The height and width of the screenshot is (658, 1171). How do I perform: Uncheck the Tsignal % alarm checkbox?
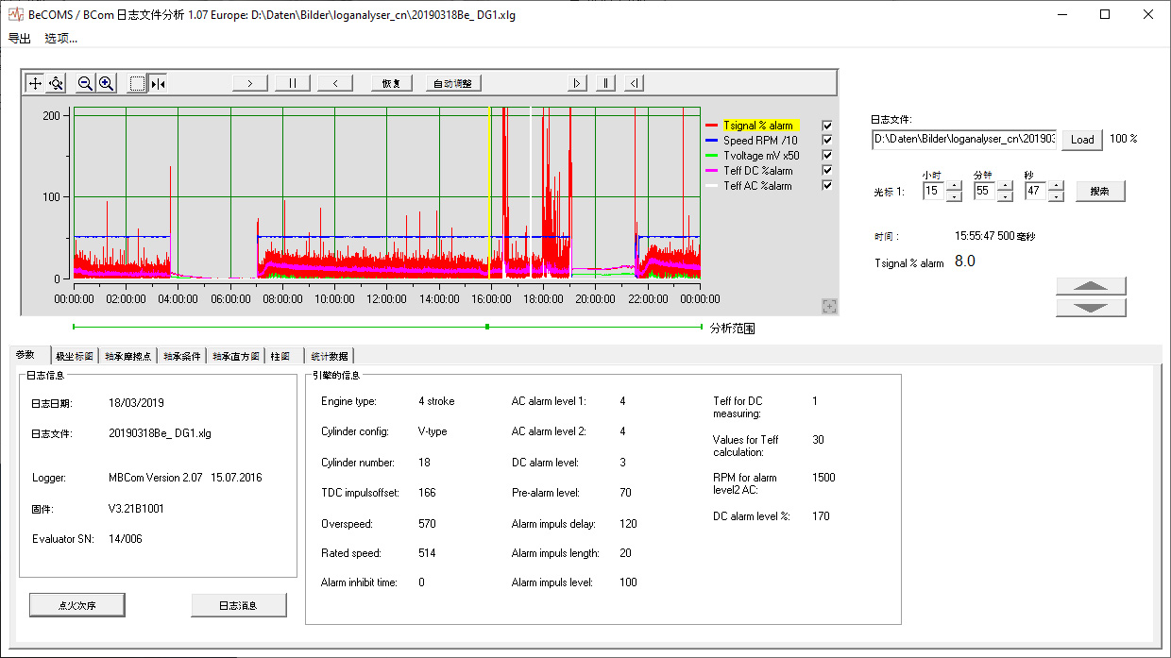[827, 126]
